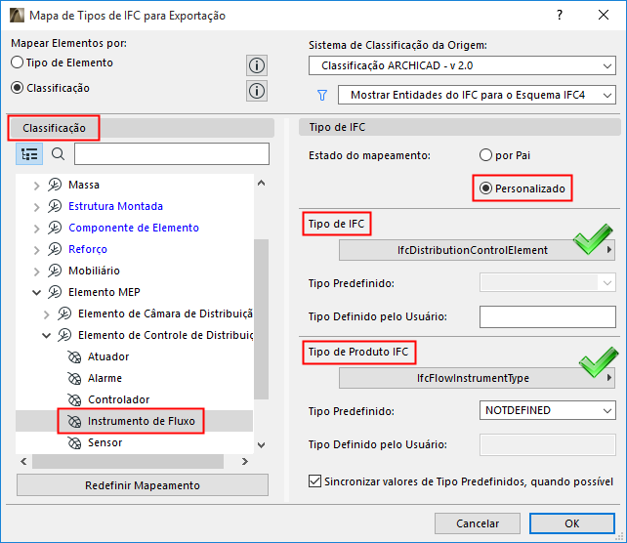Select Mobiliário in the classification tree

pyautogui.click(x=94, y=271)
